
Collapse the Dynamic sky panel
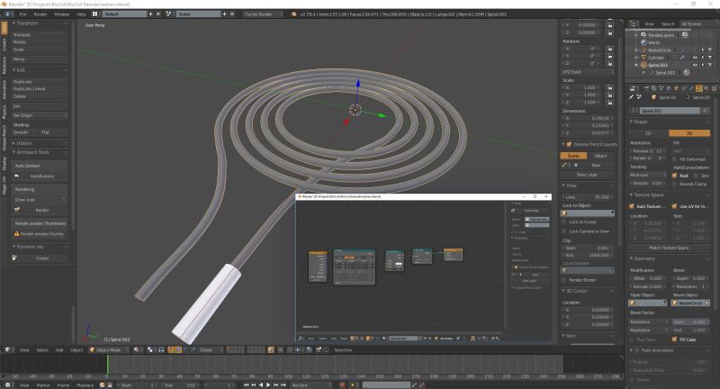31,247
